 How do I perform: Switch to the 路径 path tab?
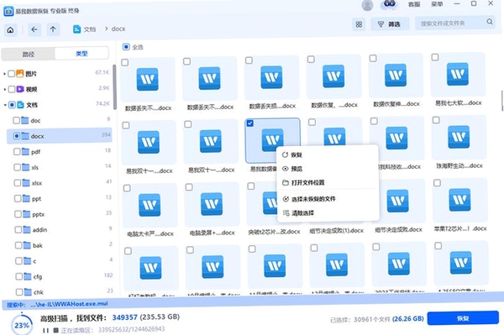click(29, 55)
